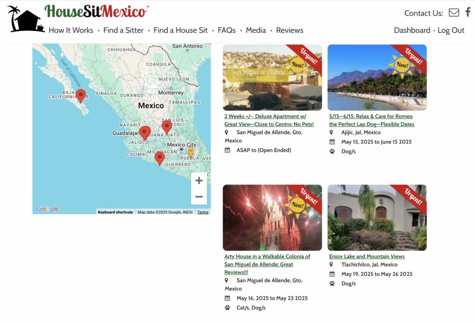Click the map pin near Guerrero
475x323 pixels.
[x=160, y=158]
